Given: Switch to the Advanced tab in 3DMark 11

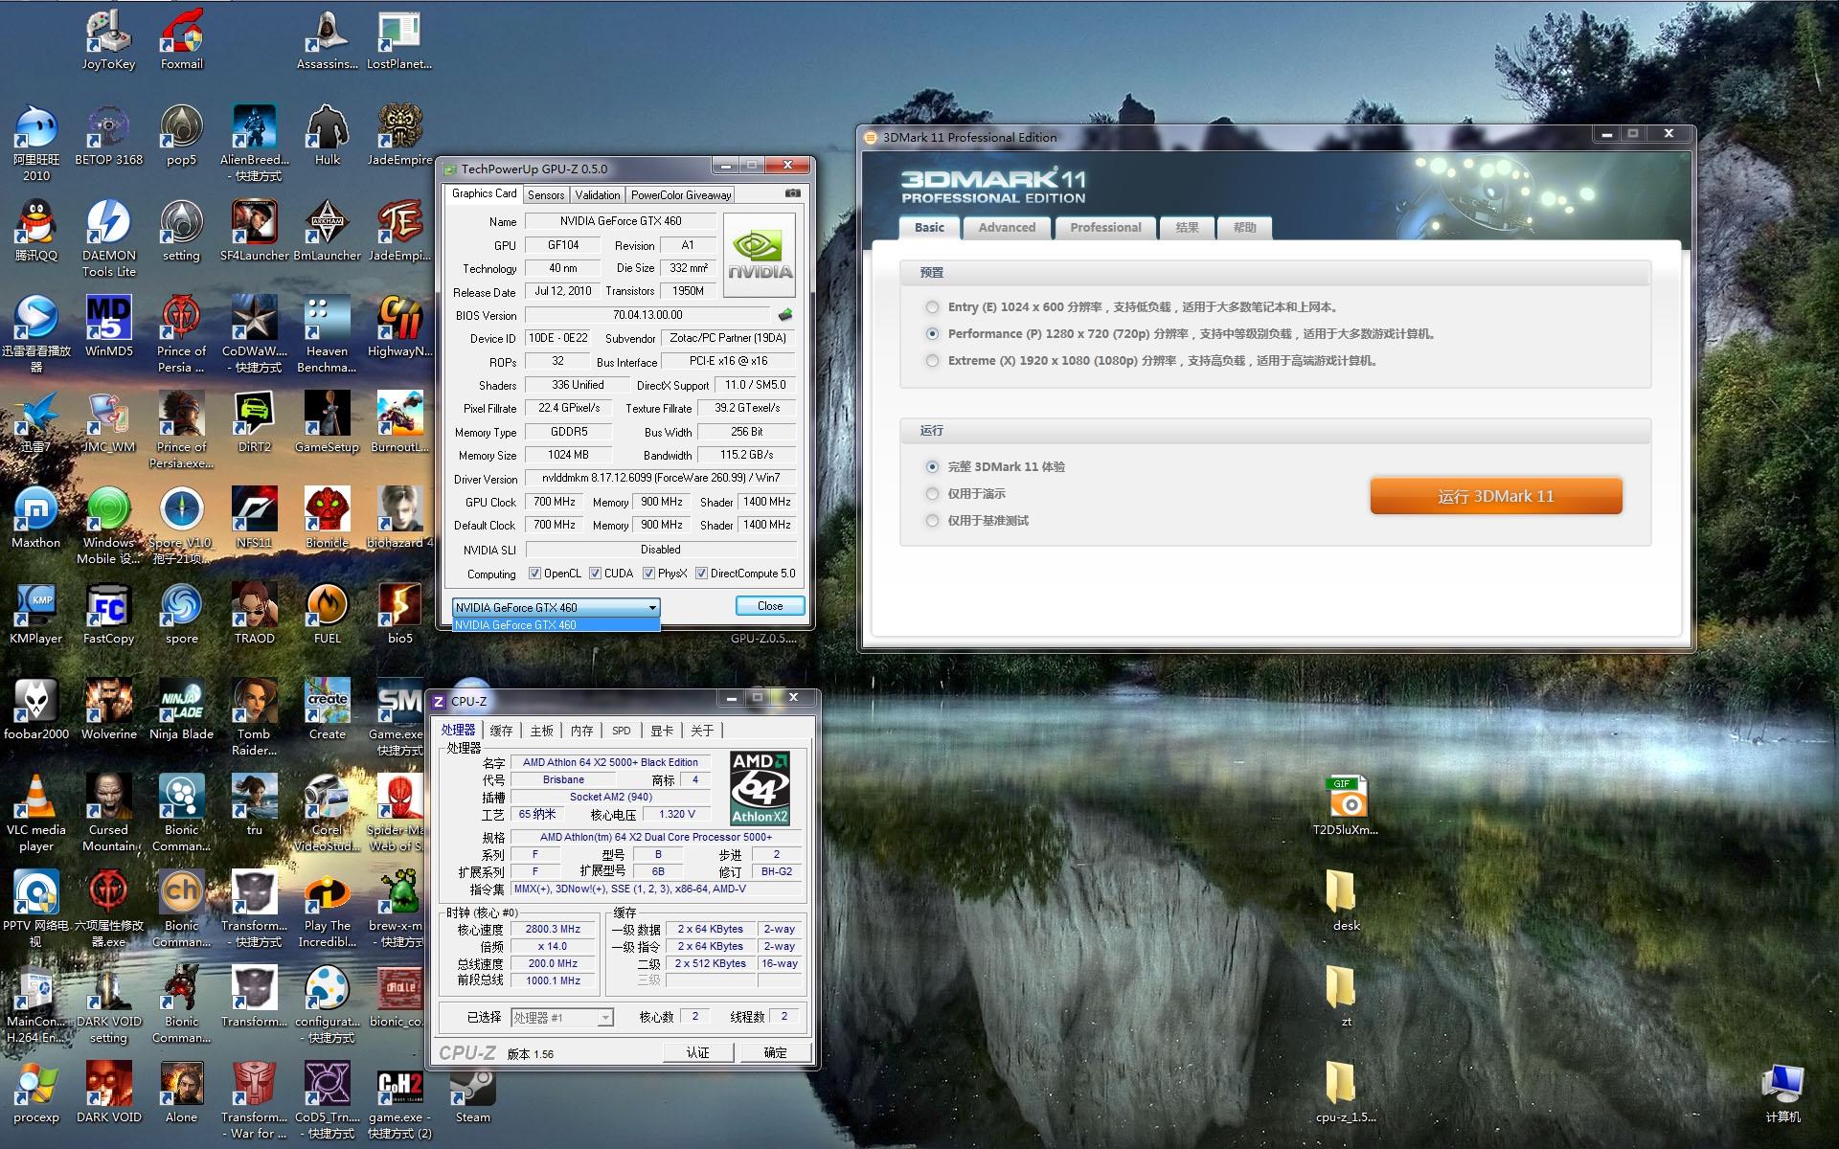Looking at the screenshot, I should pyautogui.click(x=1007, y=228).
